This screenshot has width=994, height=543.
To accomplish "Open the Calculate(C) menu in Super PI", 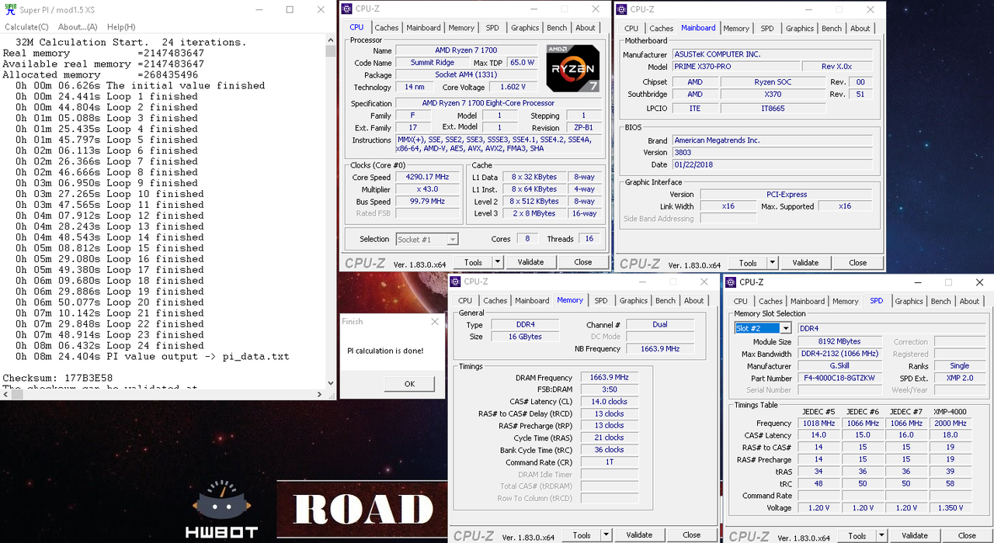I will [x=27, y=27].
